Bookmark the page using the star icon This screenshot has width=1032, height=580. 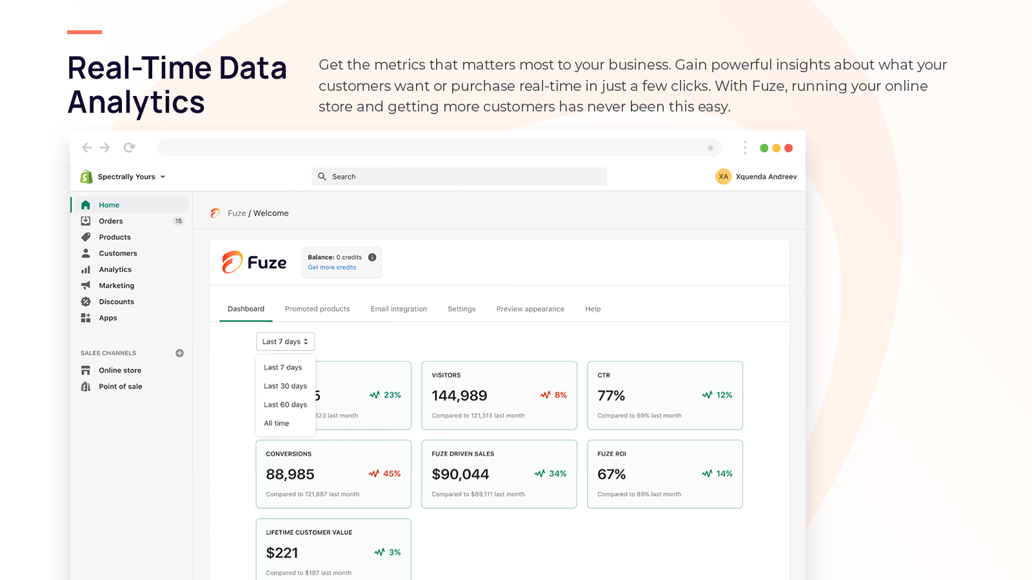point(709,148)
